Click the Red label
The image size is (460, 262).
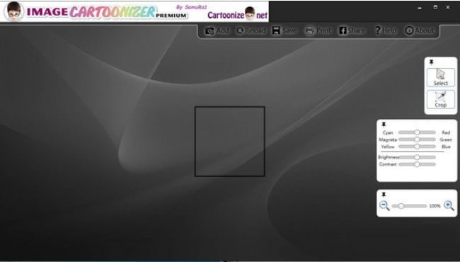coord(446,132)
